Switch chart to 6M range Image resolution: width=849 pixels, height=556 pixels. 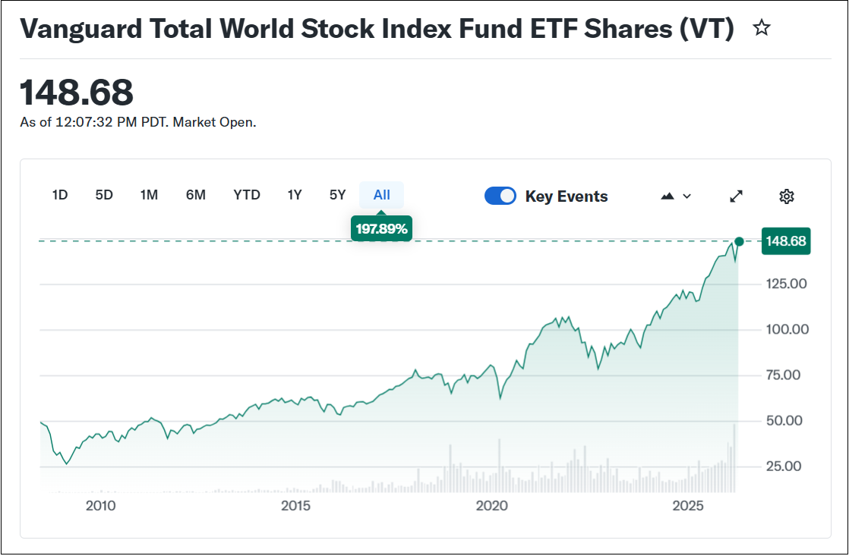tap(196, 195)
